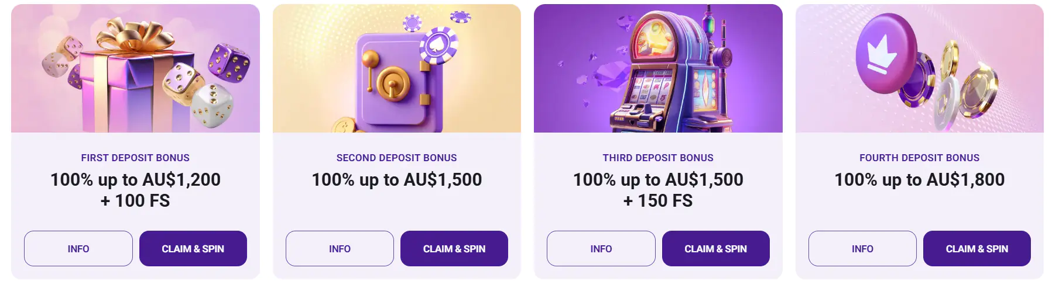The width and height of the screenshot is (1052, 285).
Task: Click the 100% up to AU$1,800 offer text
Action: coord(919,179)
